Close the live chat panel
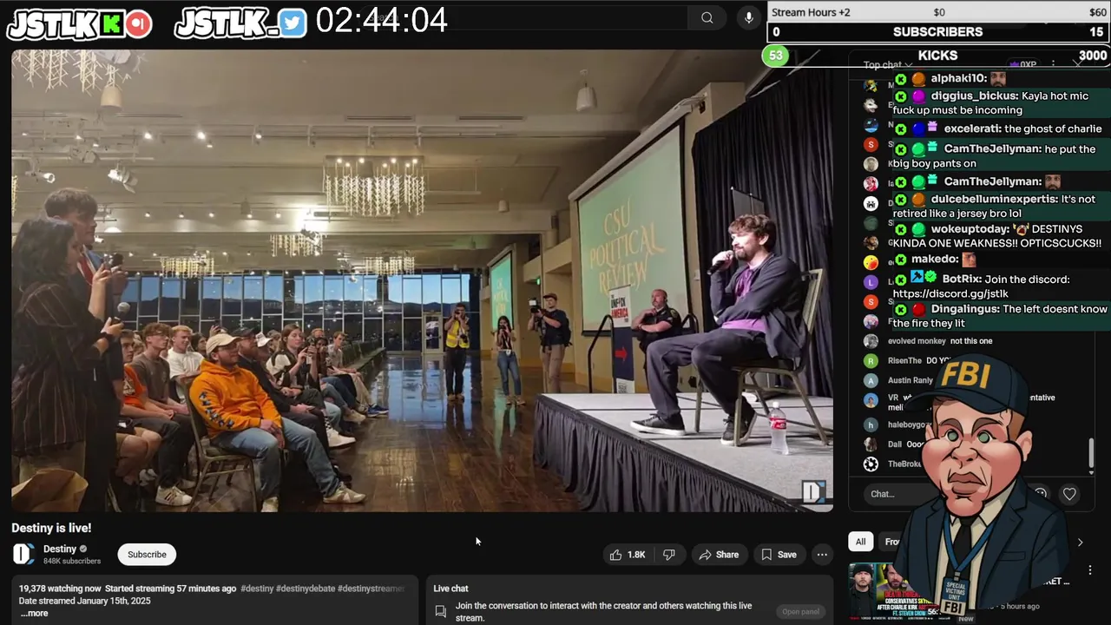 click(x=1078, y=64)
